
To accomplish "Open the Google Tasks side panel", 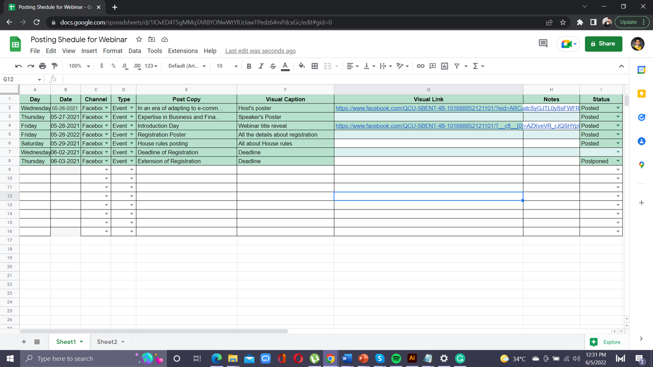I will (641, 117).
